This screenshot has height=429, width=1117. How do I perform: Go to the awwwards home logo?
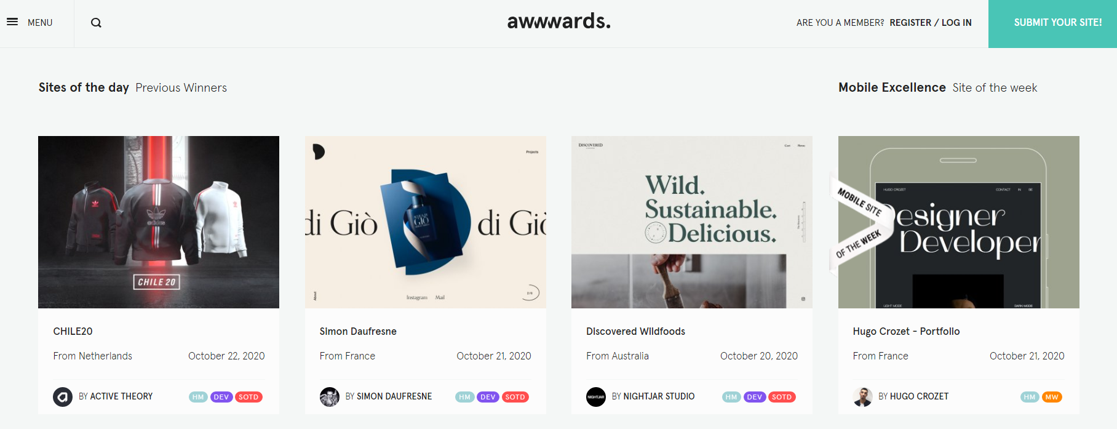(x=558, y=22)
